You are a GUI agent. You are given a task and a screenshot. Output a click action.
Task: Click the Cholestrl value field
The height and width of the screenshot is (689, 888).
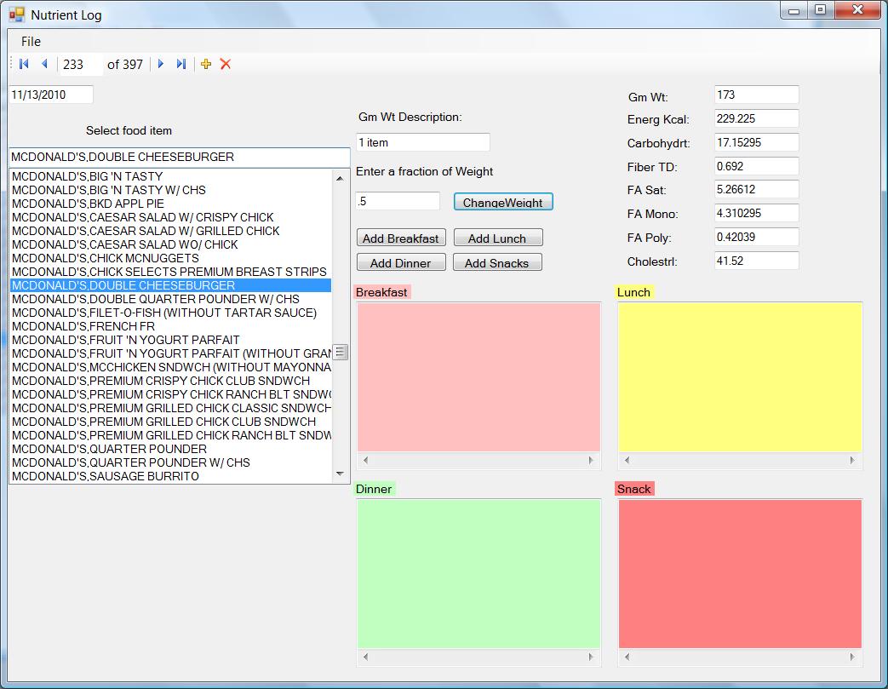coord(756,261)
